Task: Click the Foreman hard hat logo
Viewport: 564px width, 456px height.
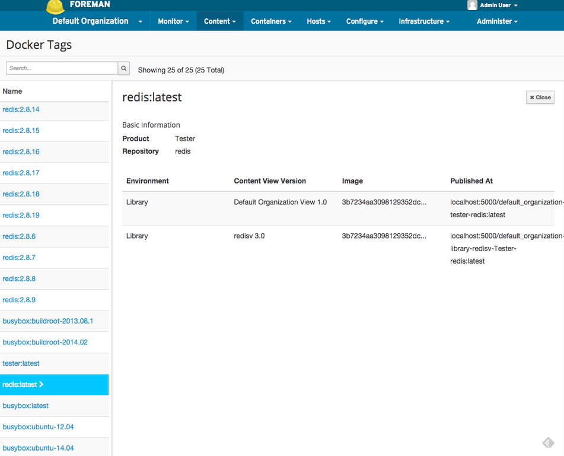Action: (55, 7)
